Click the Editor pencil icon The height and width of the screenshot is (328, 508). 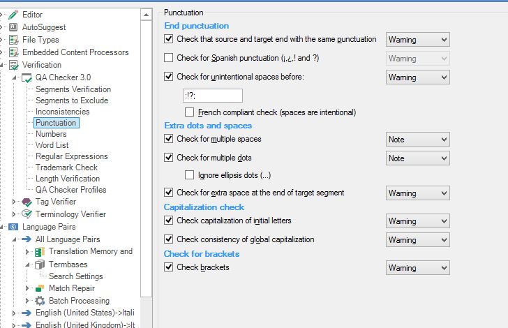[13, 15]
